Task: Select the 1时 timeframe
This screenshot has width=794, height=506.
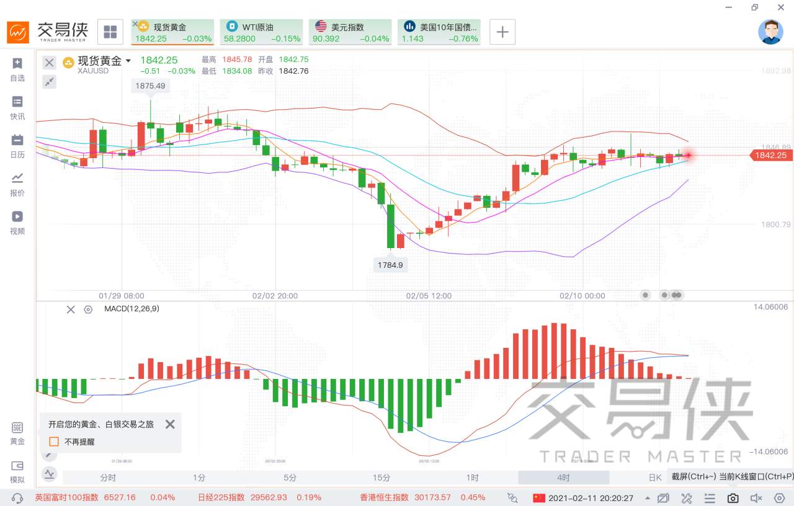Action: (x=472, y=477)
